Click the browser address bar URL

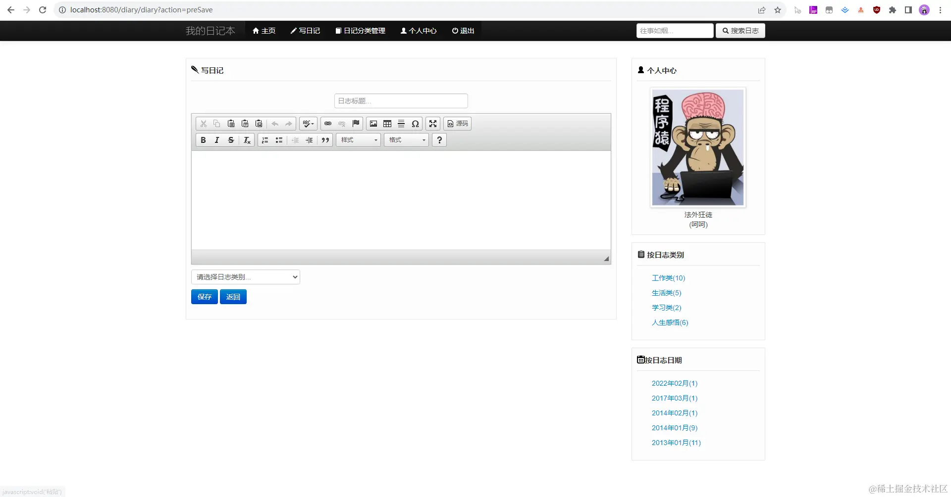pyautogui.click(x=141, y=10)
